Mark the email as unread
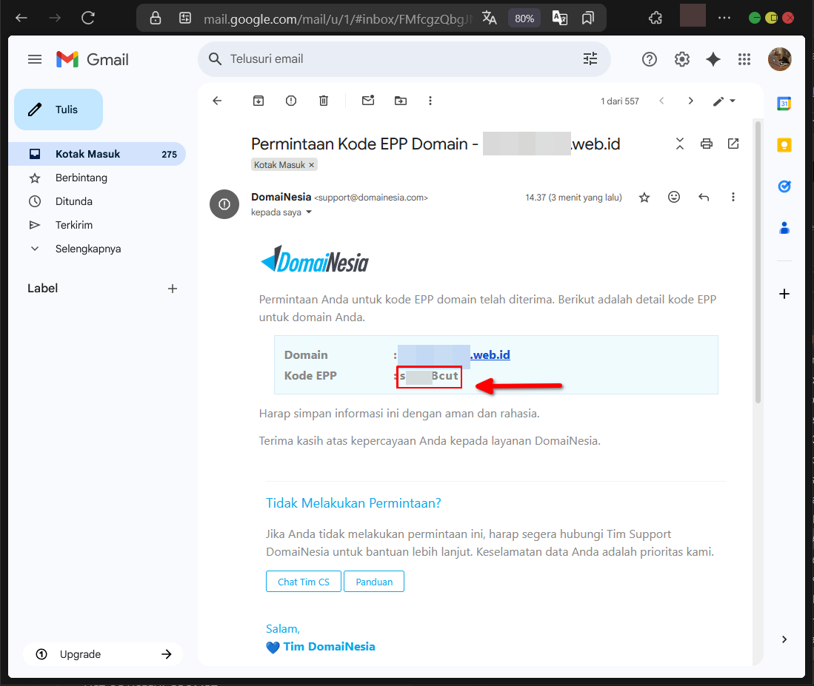Viewport: 814px width, 686px height. coord(368,101)
